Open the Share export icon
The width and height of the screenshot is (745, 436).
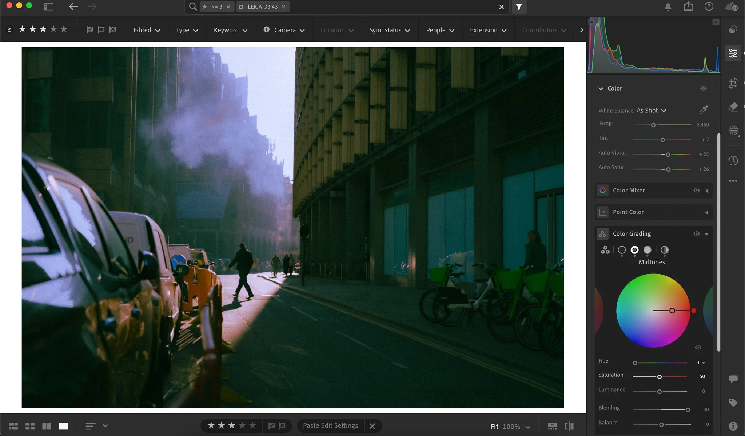tap(688, 7)
